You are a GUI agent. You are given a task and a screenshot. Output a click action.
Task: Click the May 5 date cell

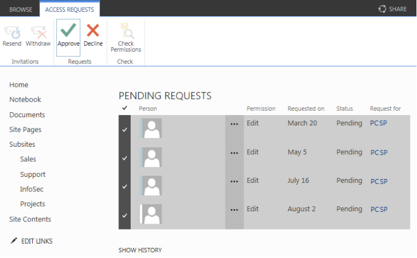(x=297, y=152)
